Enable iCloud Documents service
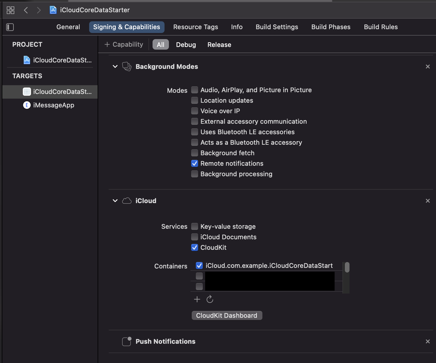436x363 pixels. click(x=195, y=237)
